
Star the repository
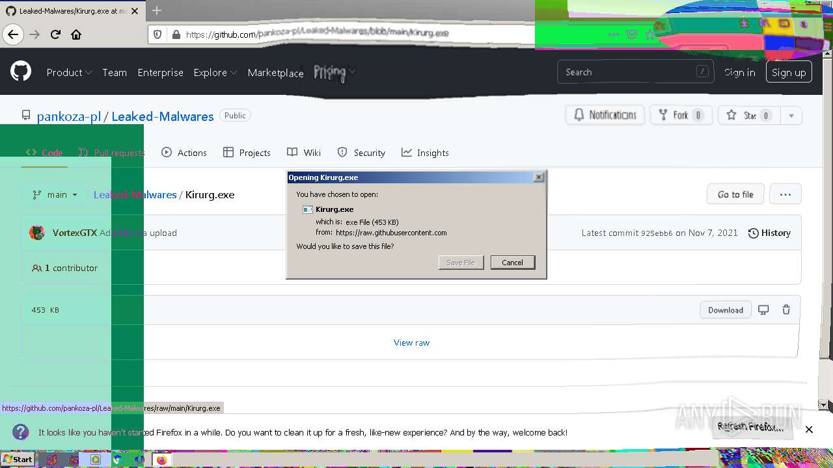click(x=749, y=115)
